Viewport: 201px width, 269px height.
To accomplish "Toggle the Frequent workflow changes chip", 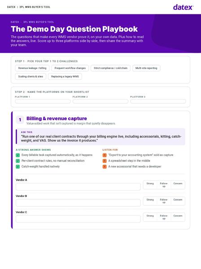I will tap(70, 68).
